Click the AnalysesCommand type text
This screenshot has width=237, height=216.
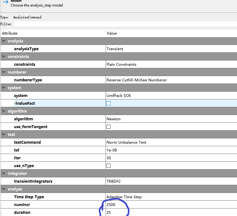(27, 17)
